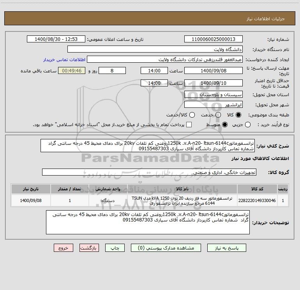This screenshot has height=290, width=300.
Task: Click the quantity cell showing 1
Action: [70, 200]
